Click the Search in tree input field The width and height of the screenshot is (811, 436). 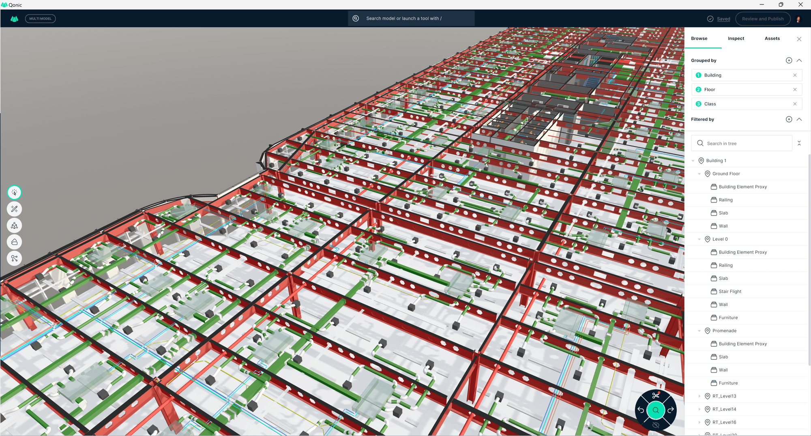[741, 143]
